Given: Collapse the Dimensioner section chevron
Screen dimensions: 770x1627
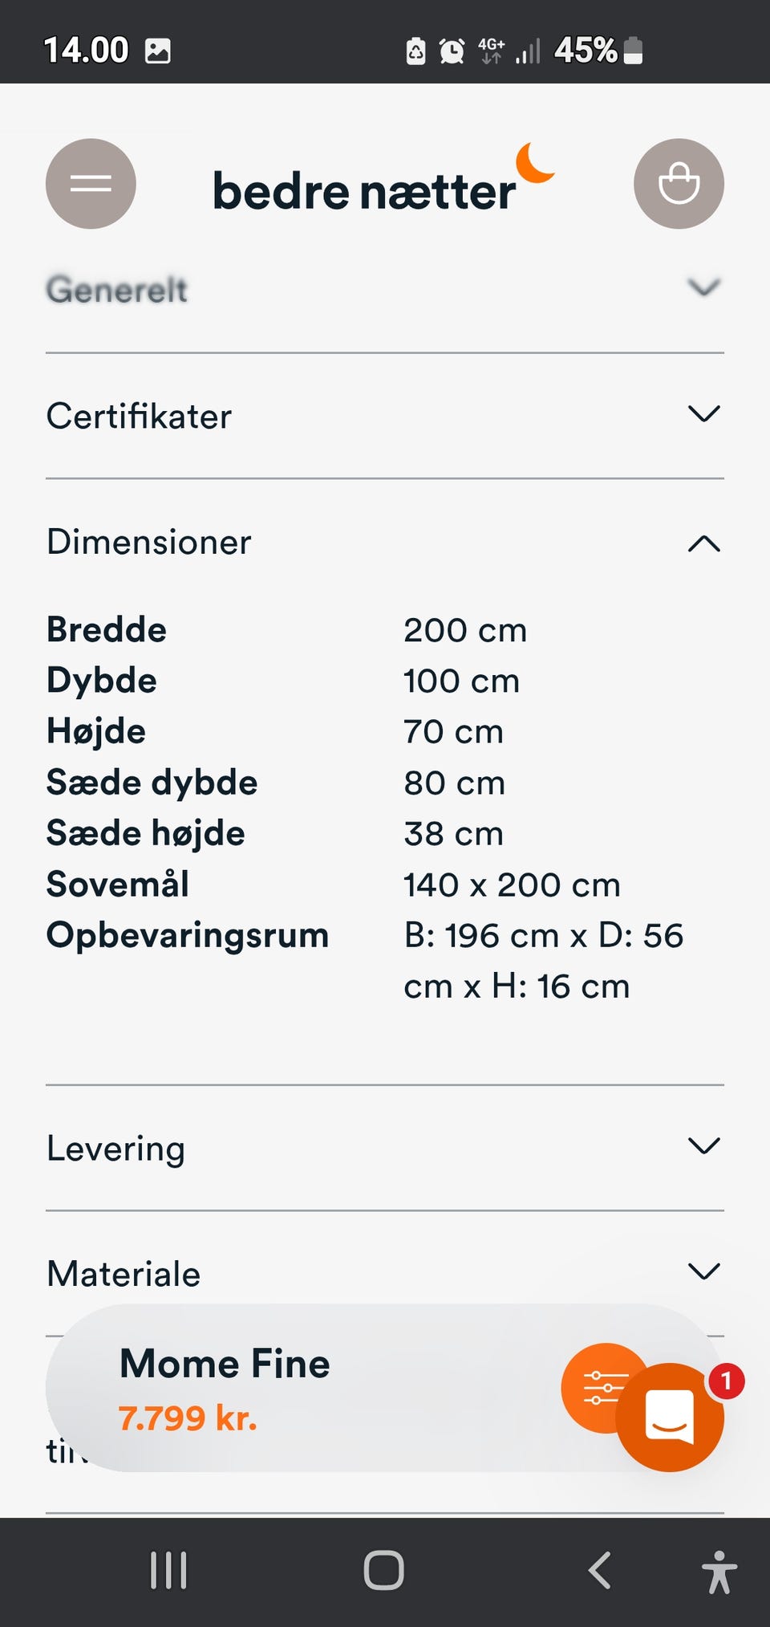Looking at the screenshot, I should point(703,543).
